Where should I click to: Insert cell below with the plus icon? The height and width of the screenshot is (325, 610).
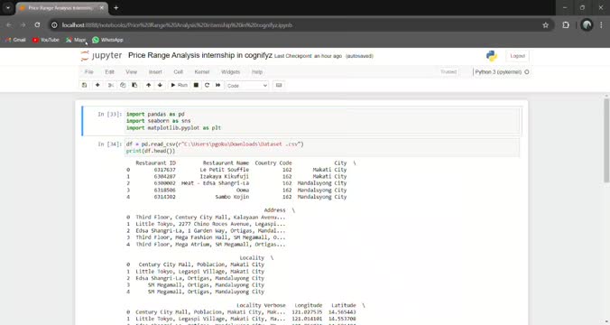[x=97, y=85]
